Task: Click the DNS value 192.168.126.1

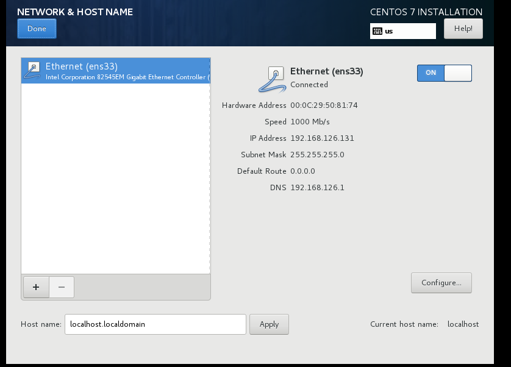Action: pos(318,187)
